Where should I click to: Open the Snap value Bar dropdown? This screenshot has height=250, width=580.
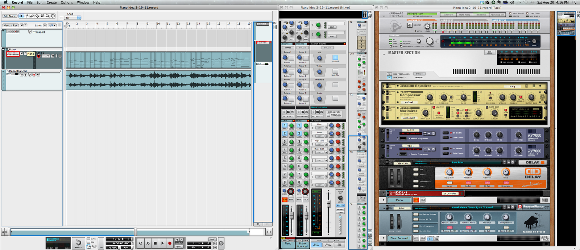[x=73, y=18]
